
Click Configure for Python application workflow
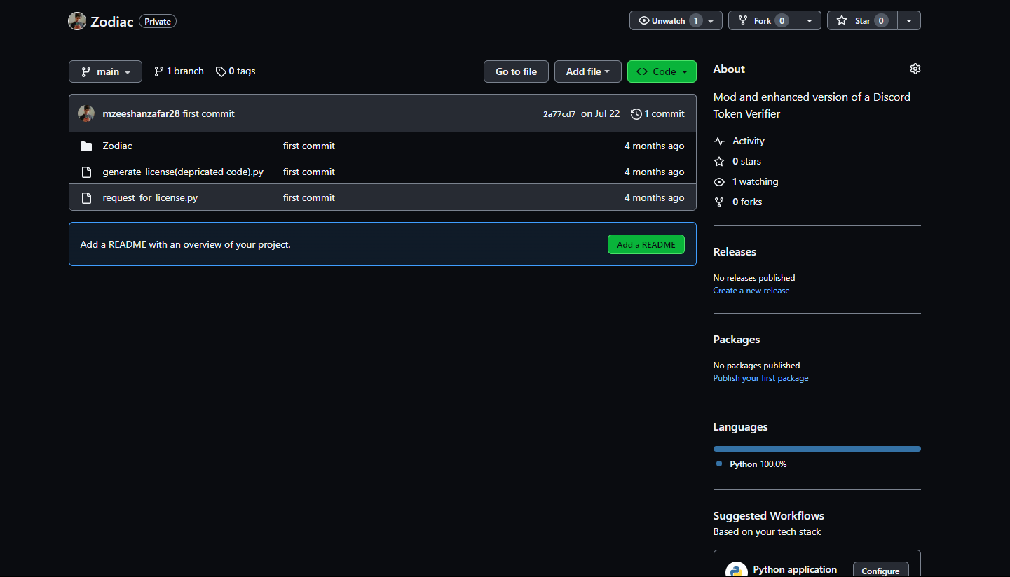(880, 569)
